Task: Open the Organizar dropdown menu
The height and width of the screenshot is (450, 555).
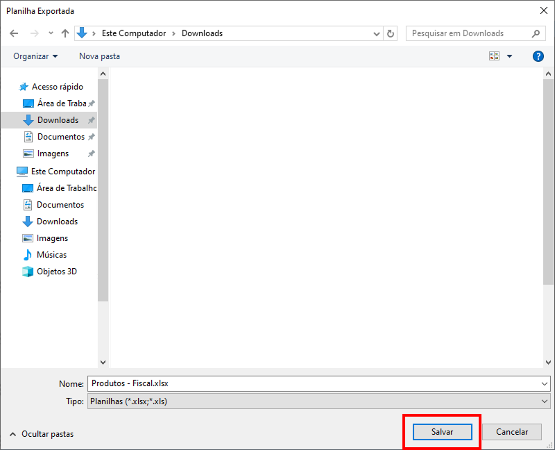Action: tap(35, 56)
